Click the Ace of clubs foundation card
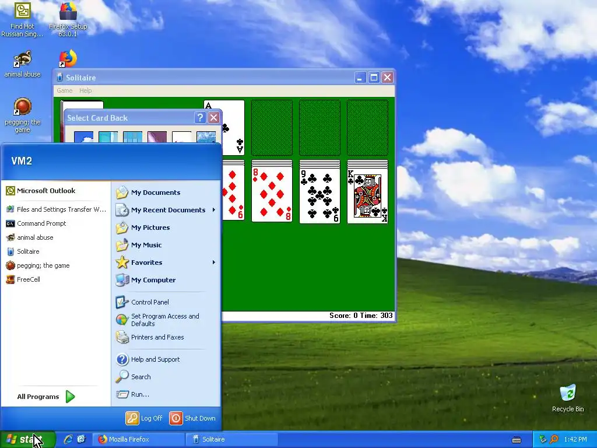Image resolution: width=597 pixels, height=448 pixels. pyautogui.click(x=233, y=127)
